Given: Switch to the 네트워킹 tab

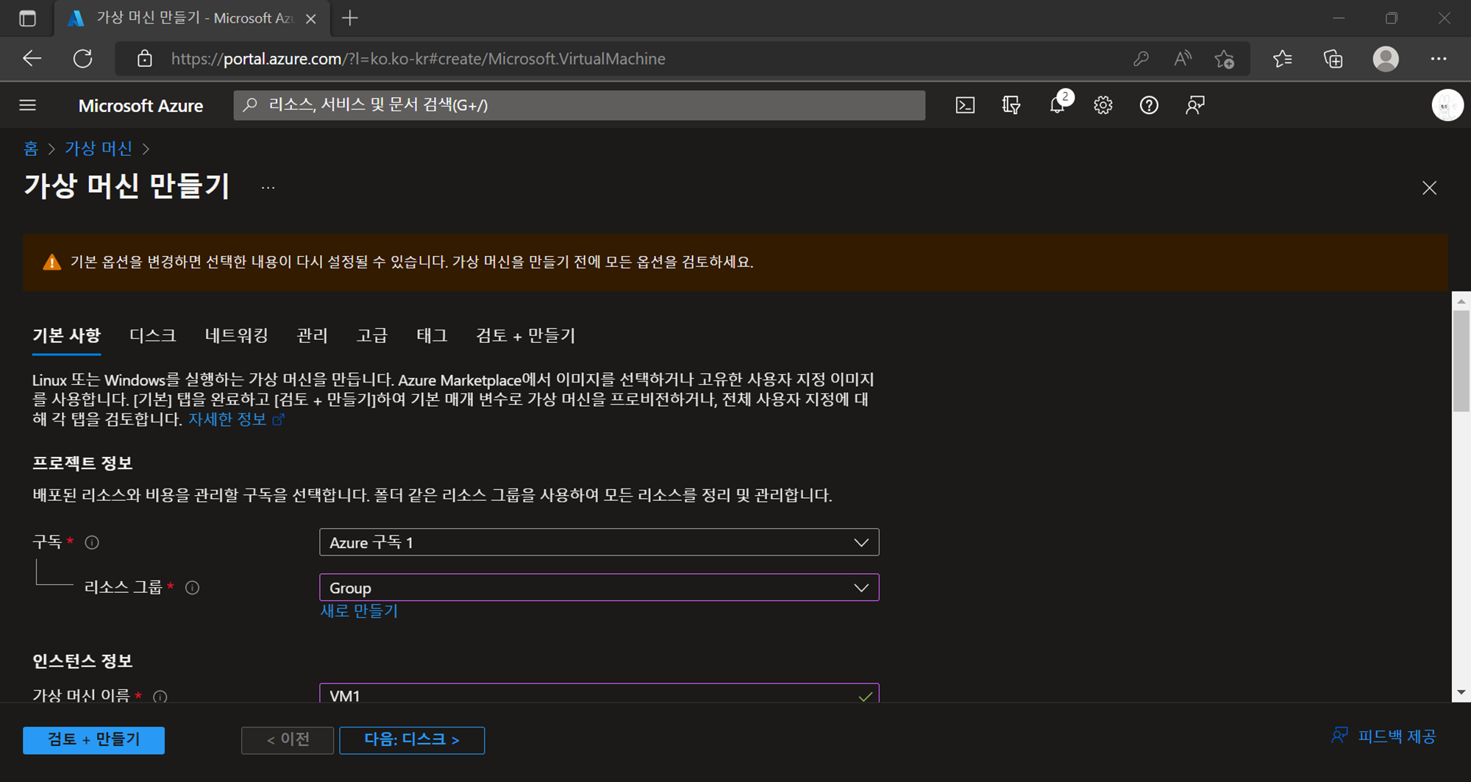Looking at the screenshot, I should pos(237,335).
